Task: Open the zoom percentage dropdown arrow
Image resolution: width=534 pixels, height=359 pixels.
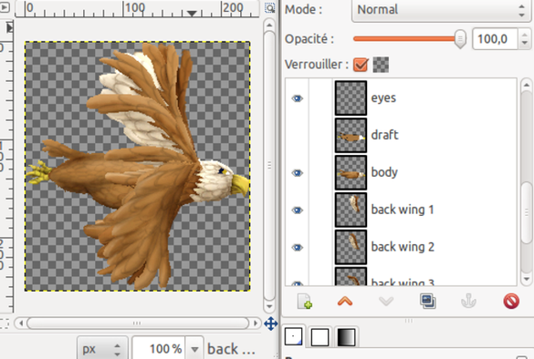Action: [x=194, y=349]
